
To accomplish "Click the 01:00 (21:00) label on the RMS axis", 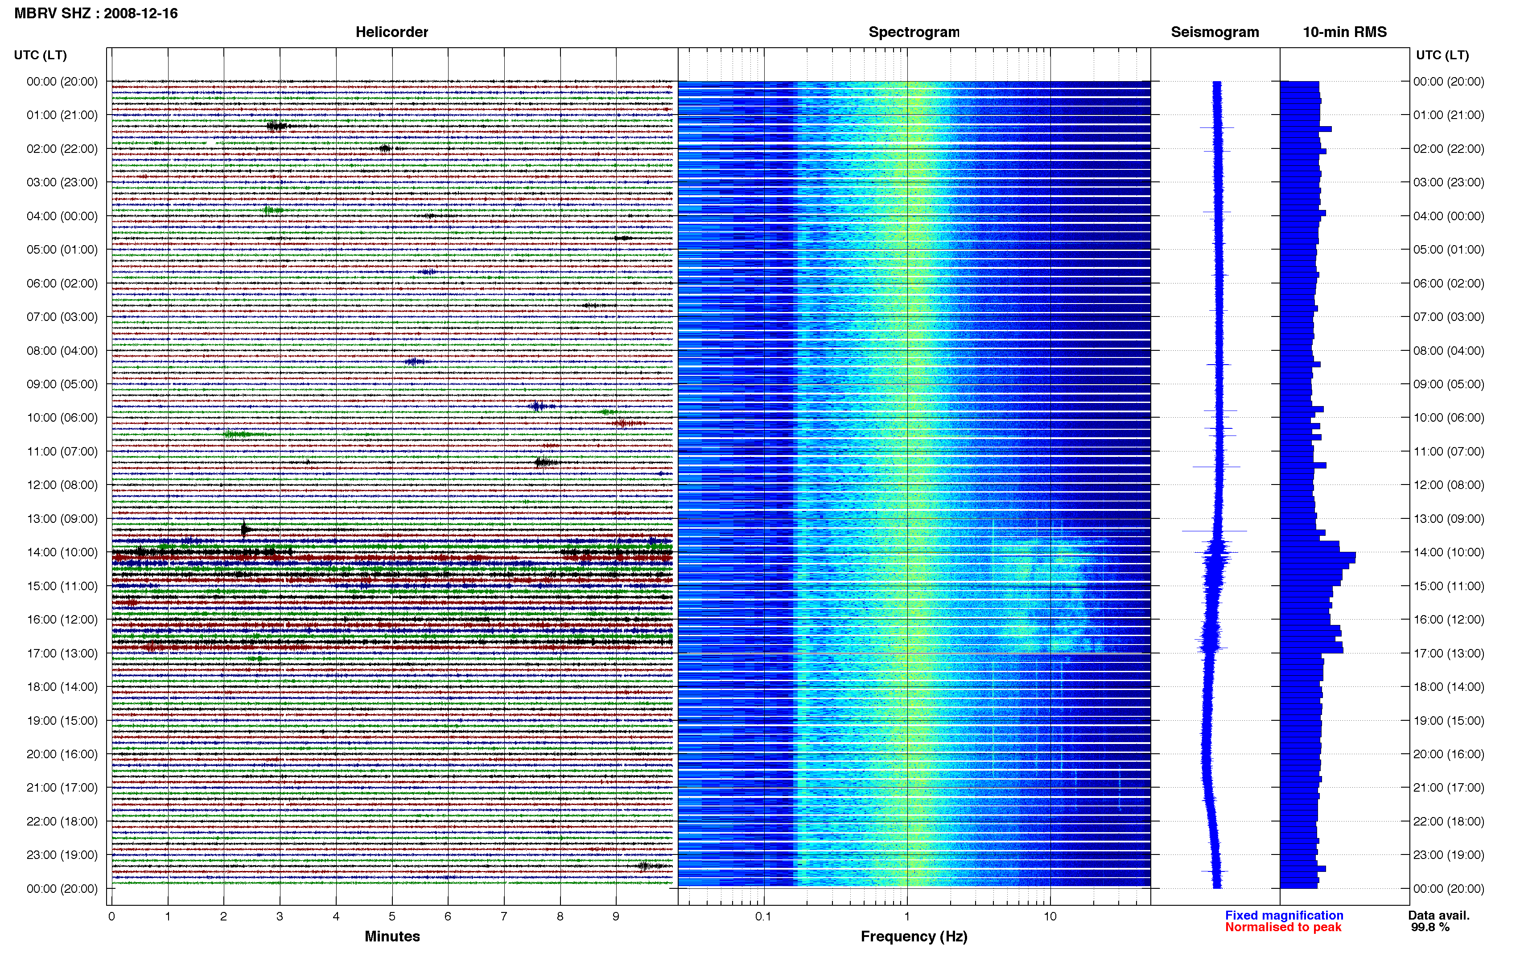I will [x=1448, y=115].
